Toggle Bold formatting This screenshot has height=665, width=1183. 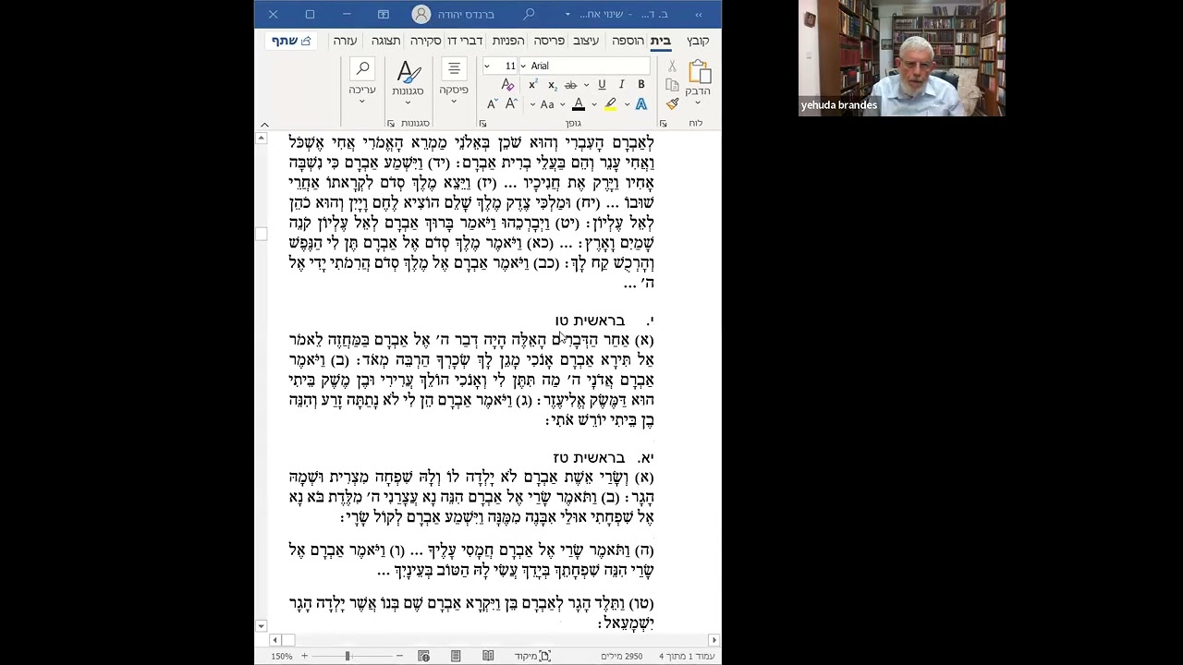coord(640,85)
